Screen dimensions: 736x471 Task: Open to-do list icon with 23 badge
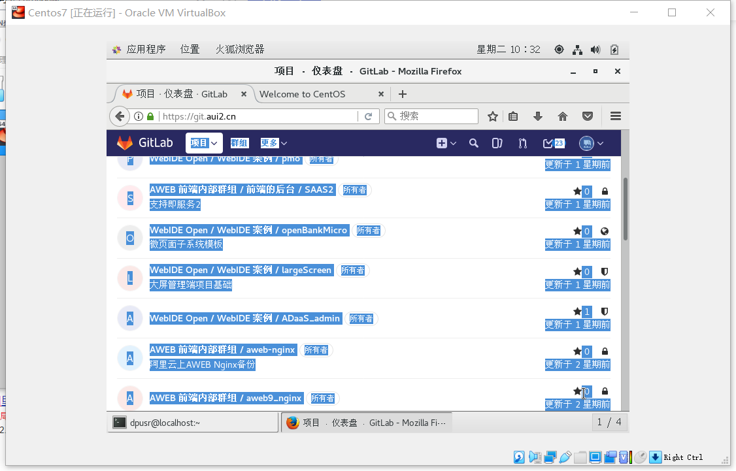point(554,143)
